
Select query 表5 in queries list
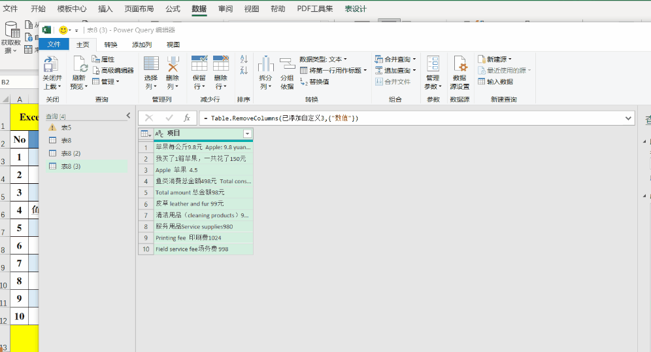click(87, 128)
